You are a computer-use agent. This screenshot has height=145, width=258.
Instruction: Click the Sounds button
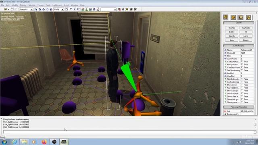pyautogui.click(x=232, y=36)
